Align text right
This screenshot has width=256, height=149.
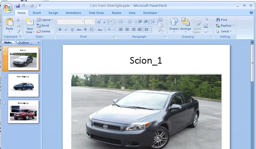point(134,29)
